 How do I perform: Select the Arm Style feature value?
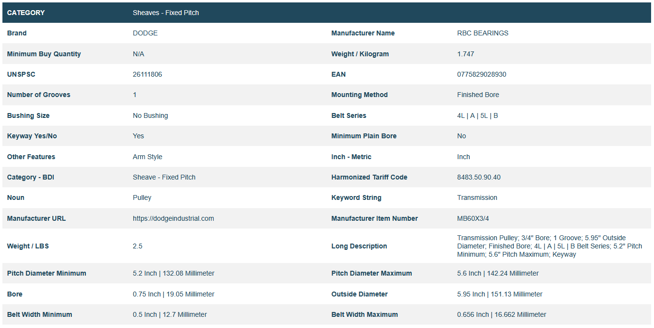[x=147, y=157]
